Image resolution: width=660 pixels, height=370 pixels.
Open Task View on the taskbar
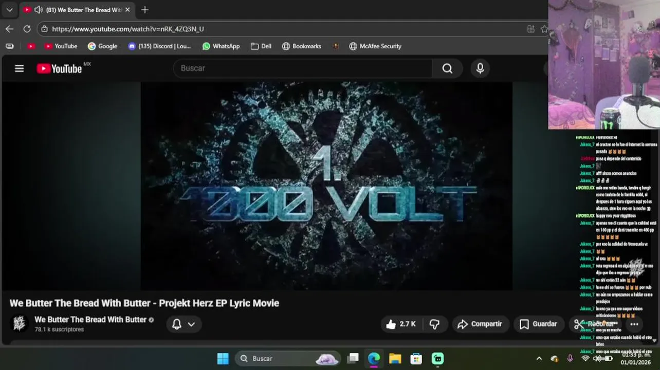click(353, 358)
